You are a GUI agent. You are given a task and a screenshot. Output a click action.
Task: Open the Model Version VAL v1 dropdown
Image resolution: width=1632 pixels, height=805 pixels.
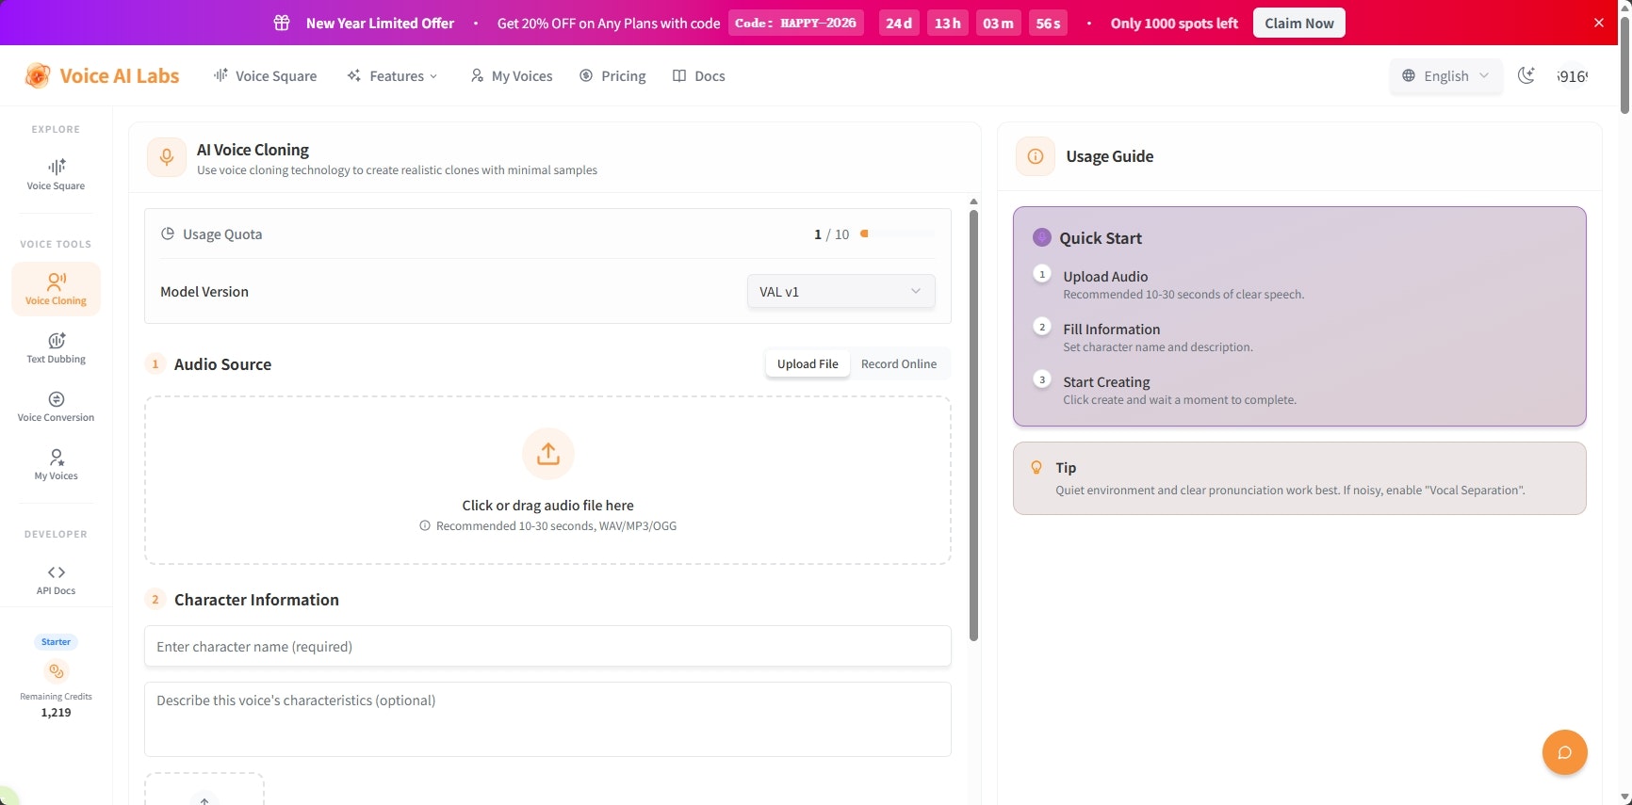(x=840, y=292)
